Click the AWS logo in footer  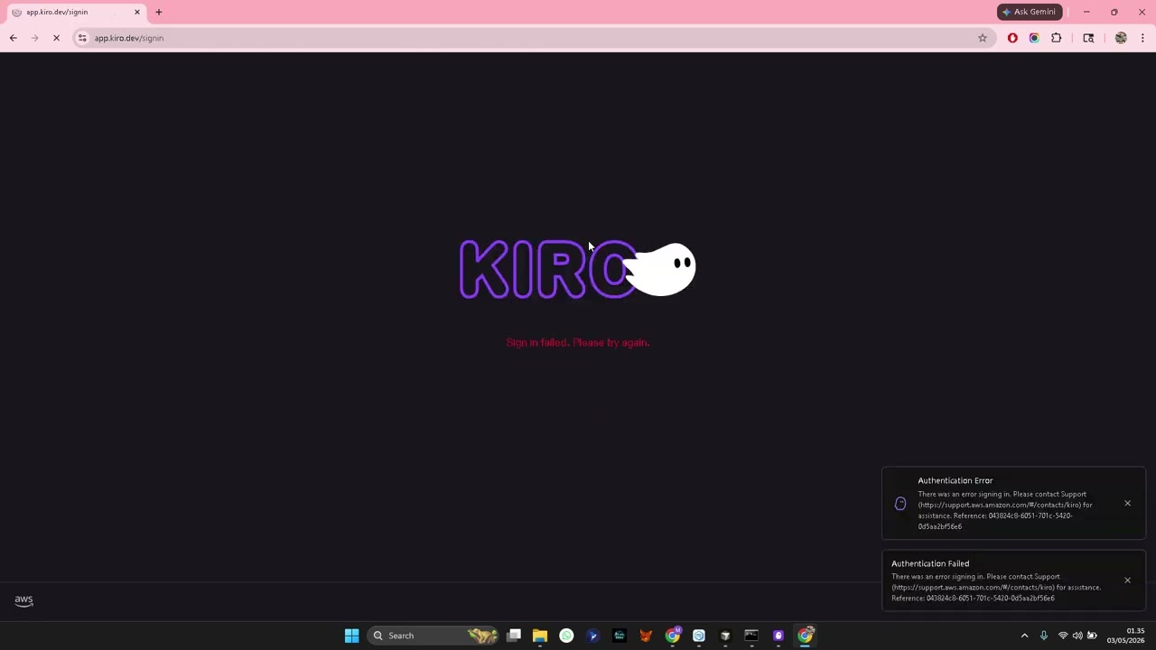pyautogui.click(x=23, y=600)
